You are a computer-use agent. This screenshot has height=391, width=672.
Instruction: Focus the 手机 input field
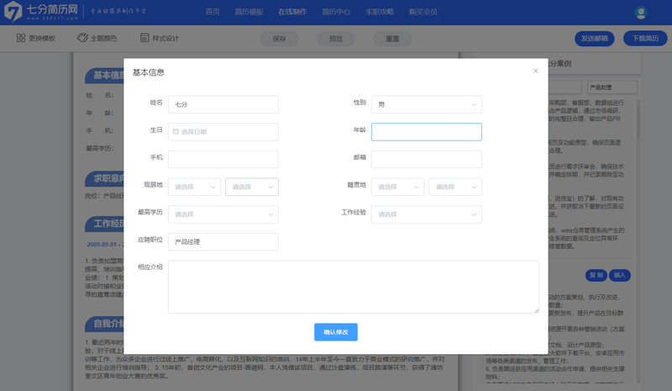coord(223,159)
